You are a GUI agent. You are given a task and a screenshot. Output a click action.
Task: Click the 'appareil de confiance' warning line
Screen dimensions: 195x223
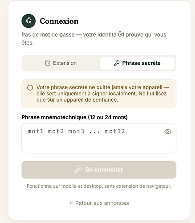coord(77,100)
